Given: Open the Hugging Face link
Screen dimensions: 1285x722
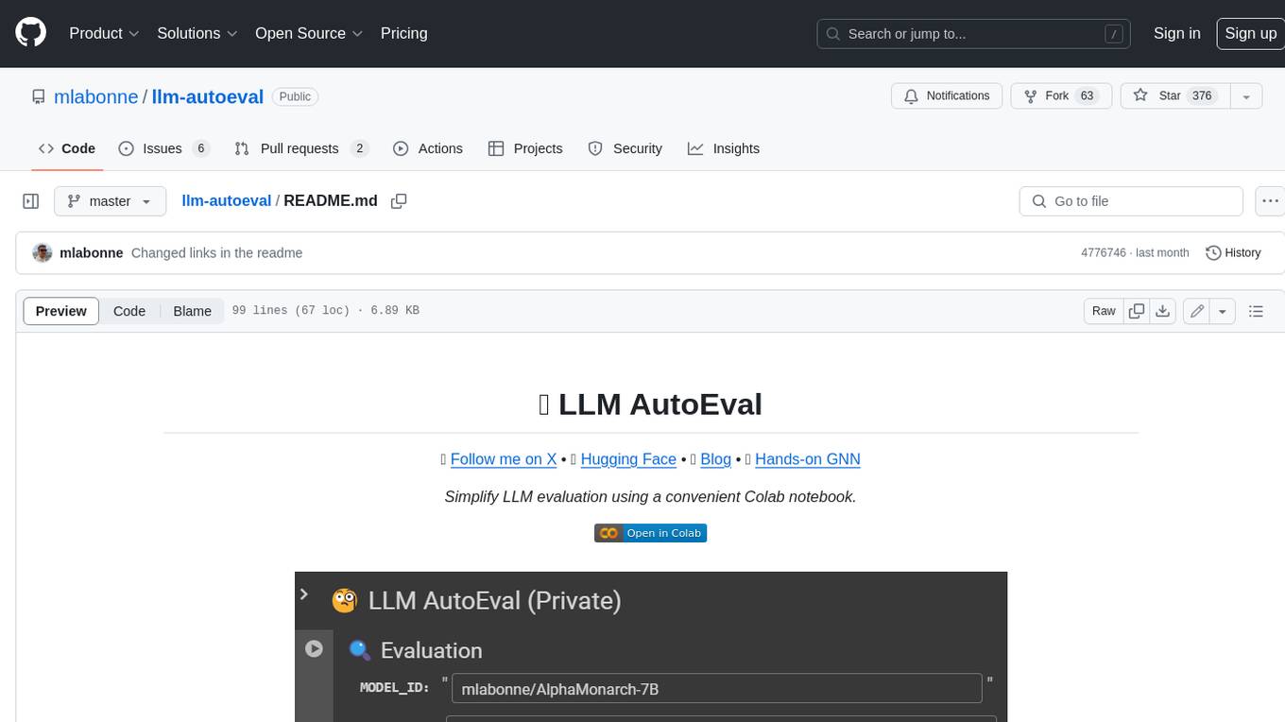Looking at the screenshot, I should click(x=628, y=459).
